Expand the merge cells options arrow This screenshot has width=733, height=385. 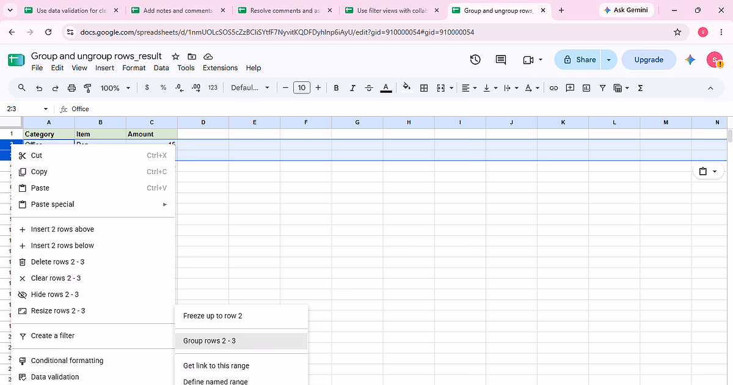pos(451,88)
